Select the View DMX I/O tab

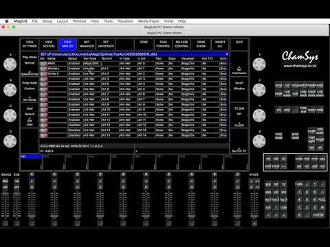pos(67,44)
